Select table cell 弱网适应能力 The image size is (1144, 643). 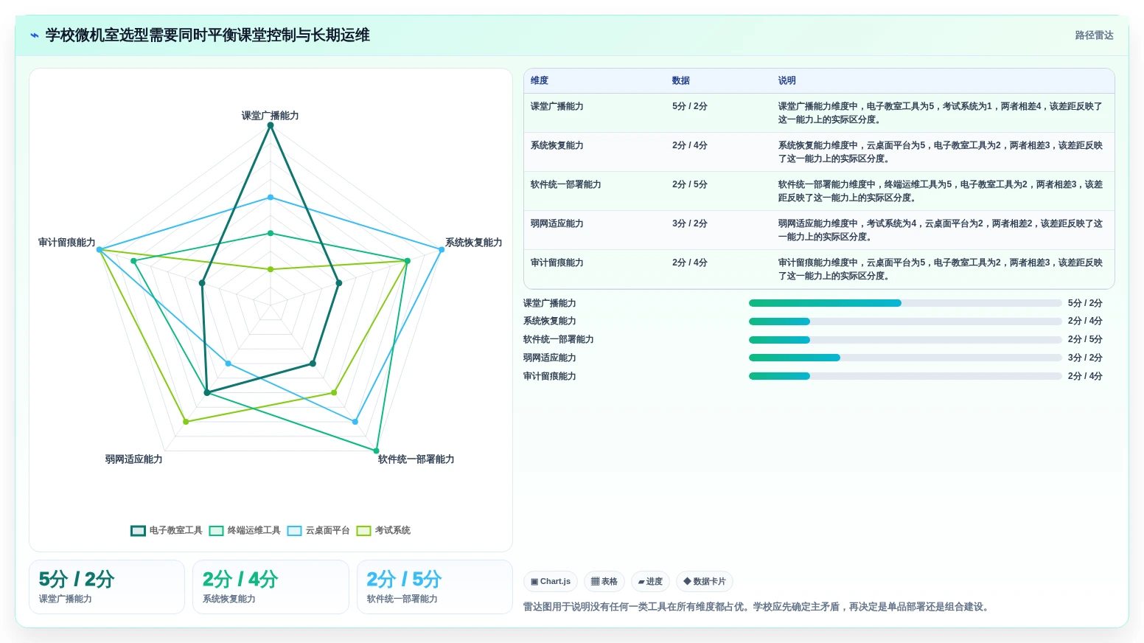point(557,224)
